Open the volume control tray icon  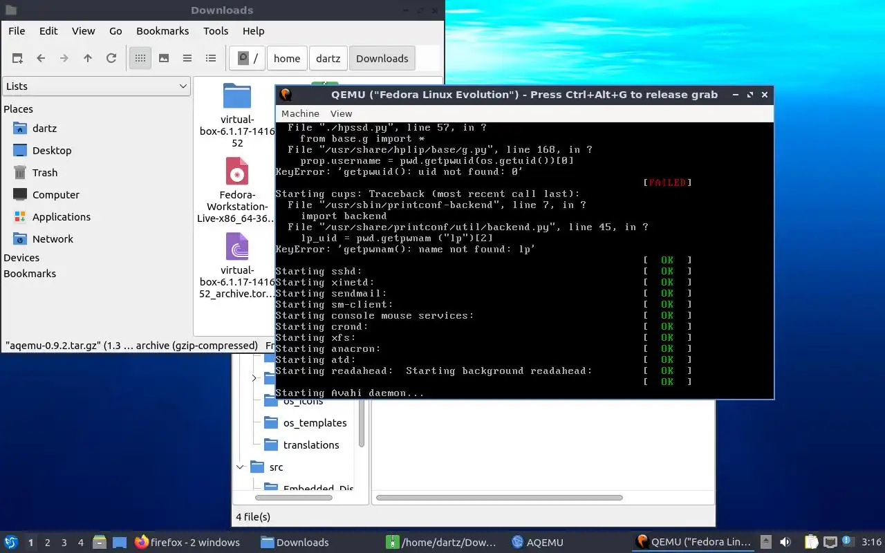click(785, 543)
